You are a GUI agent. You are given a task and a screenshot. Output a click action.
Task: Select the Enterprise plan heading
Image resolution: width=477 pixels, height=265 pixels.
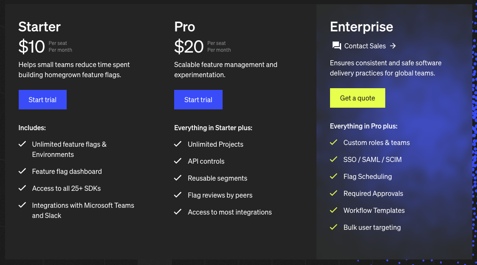click(x=361, y=26)
